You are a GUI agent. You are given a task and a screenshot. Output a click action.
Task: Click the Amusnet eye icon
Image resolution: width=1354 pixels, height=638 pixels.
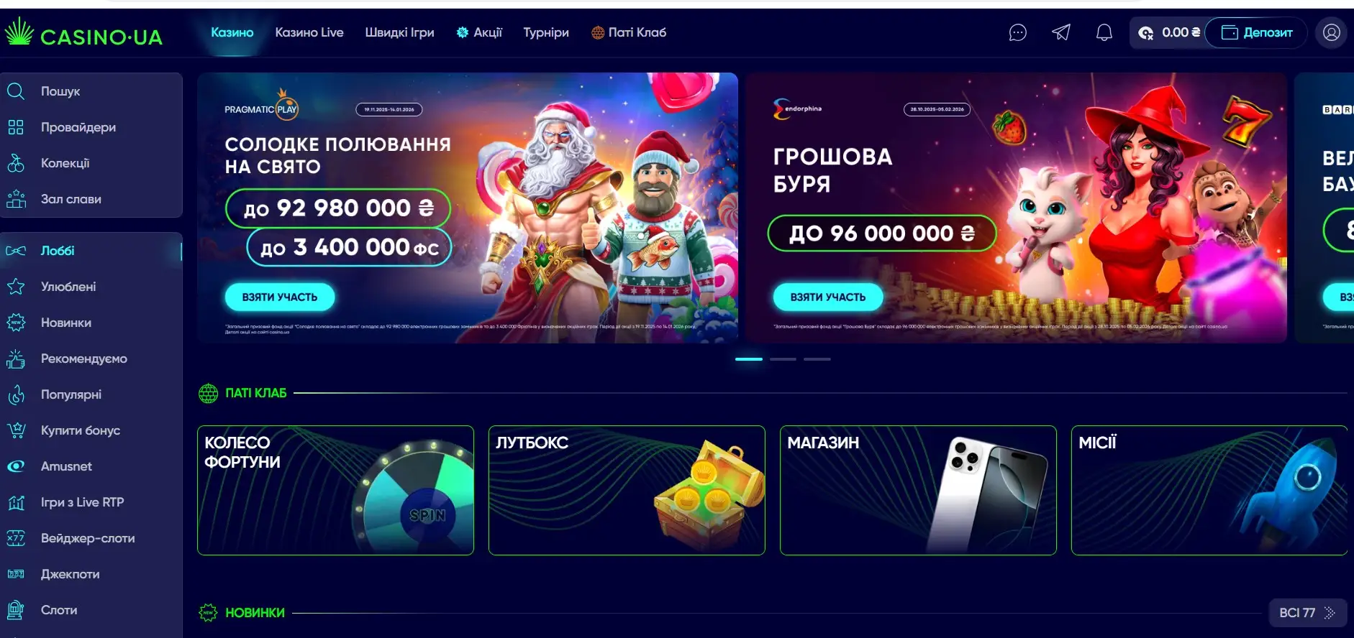pos(16,466)
